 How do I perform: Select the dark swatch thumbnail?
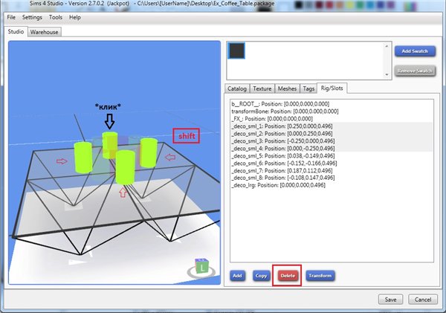[x=238, y=51]
